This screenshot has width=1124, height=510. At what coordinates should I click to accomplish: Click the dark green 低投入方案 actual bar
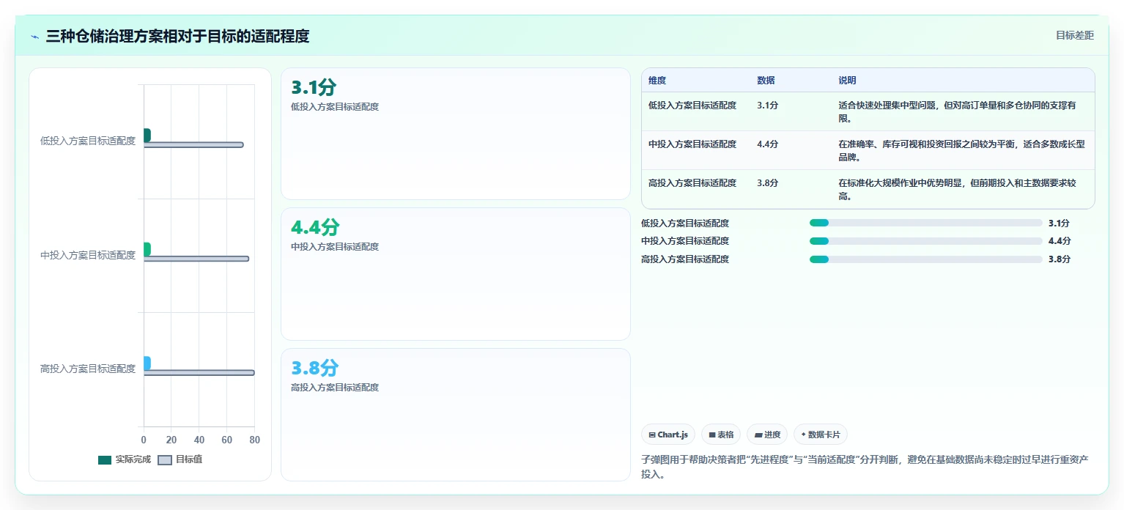pyautogui.click(x=147, y=135)
